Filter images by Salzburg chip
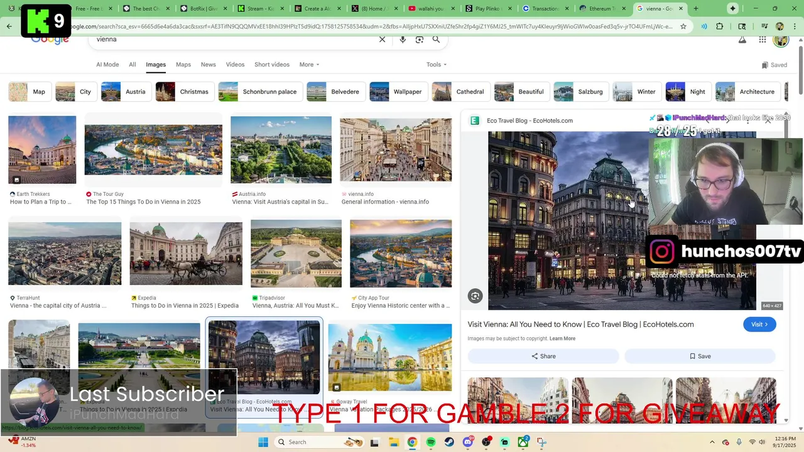Viewport: 804px width, 452px height. [x=581, y=92]
